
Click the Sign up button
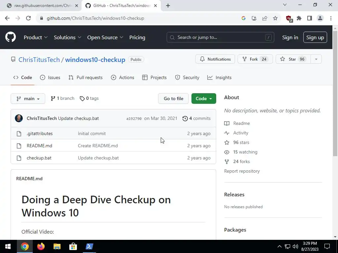(x=315, y=37)
